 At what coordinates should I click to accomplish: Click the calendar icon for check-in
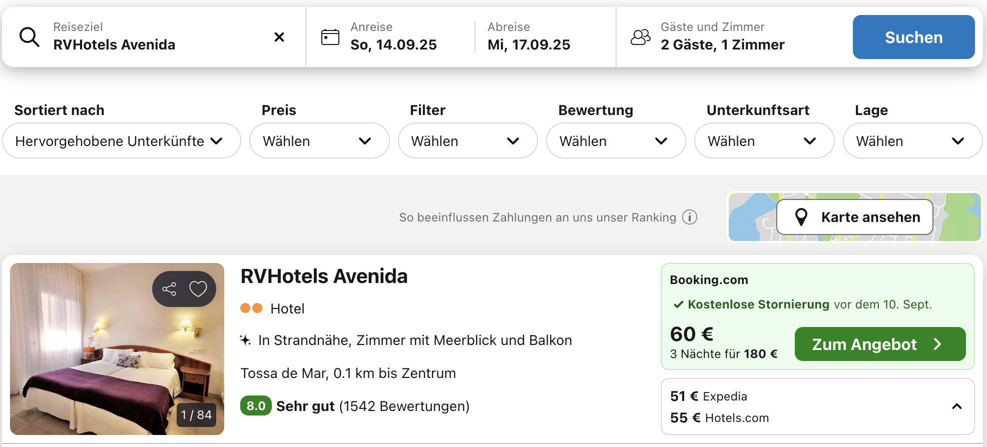pyautogui.click(x=330, y=37)
